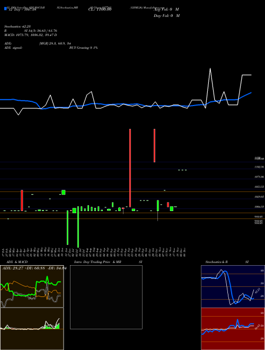Click the 'BUY Growing @ 1%' signal text

(83, 48)
